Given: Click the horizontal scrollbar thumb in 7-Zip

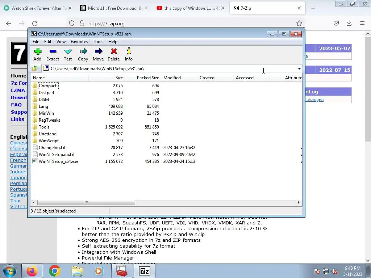Looking at the screenshot, I should point(86,203).
